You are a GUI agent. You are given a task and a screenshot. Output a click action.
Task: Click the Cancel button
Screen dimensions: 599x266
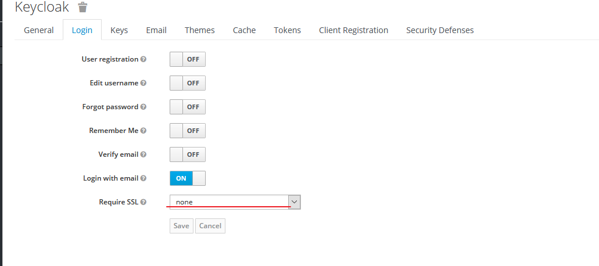click(x=210, y=226)
